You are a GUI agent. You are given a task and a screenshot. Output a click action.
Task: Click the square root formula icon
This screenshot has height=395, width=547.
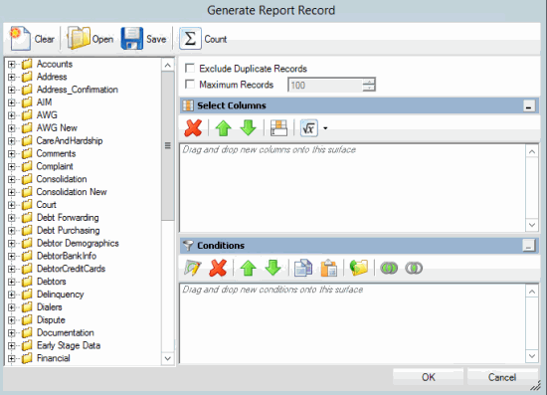click(308, 128)
